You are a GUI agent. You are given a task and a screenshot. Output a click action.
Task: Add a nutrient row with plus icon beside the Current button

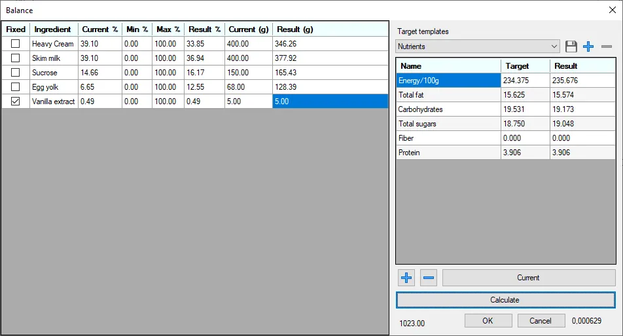coord(406,278)
